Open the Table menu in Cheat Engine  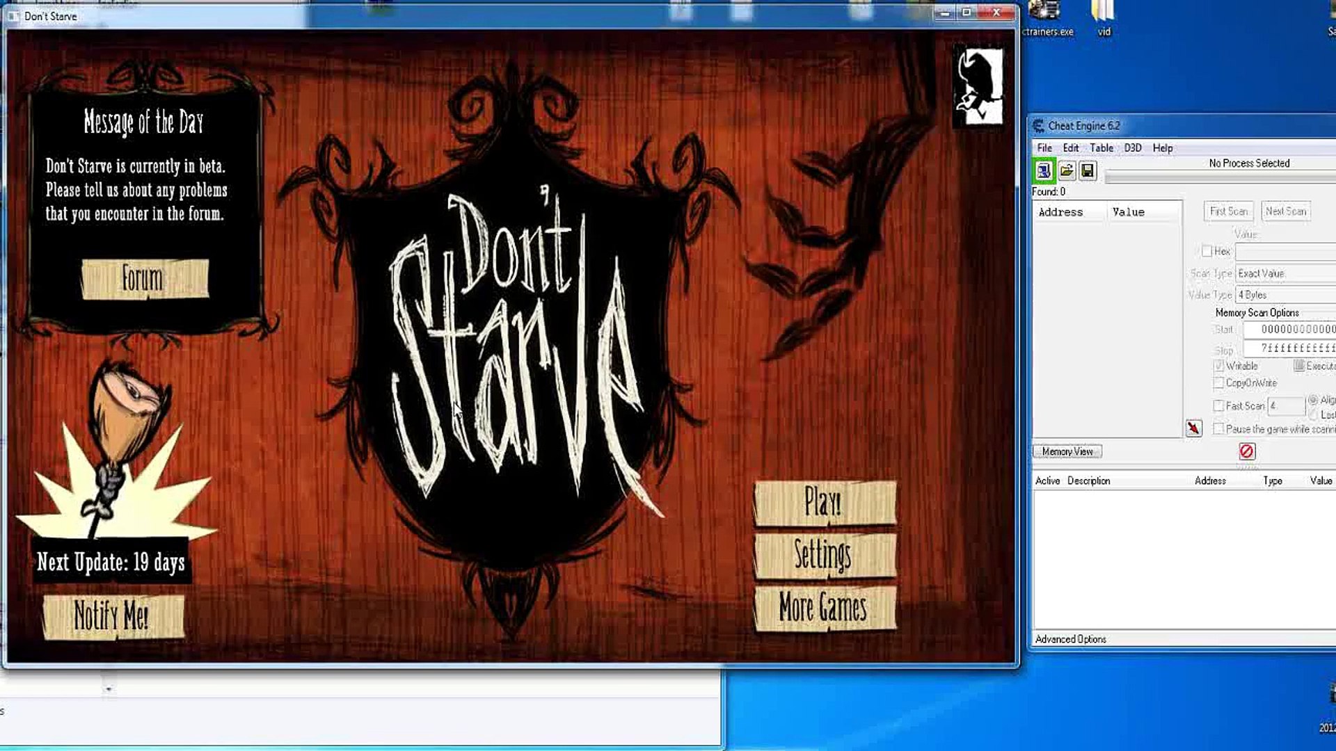[x=1101, y=148]
